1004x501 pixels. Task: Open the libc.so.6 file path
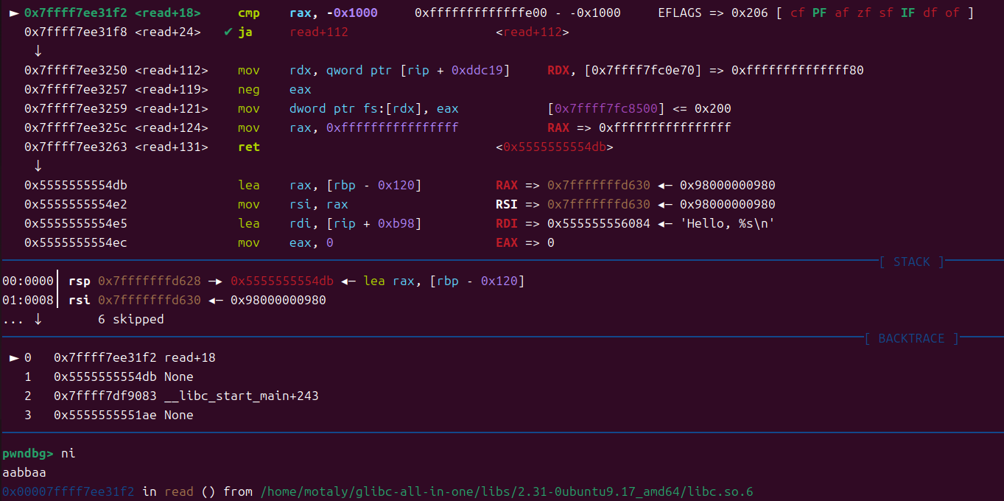coord(507,492)
